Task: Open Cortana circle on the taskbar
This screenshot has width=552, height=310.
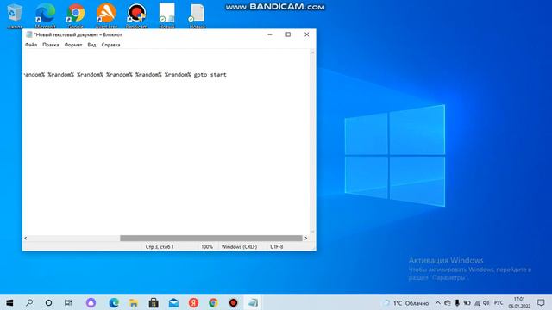Action: point(48,302)
